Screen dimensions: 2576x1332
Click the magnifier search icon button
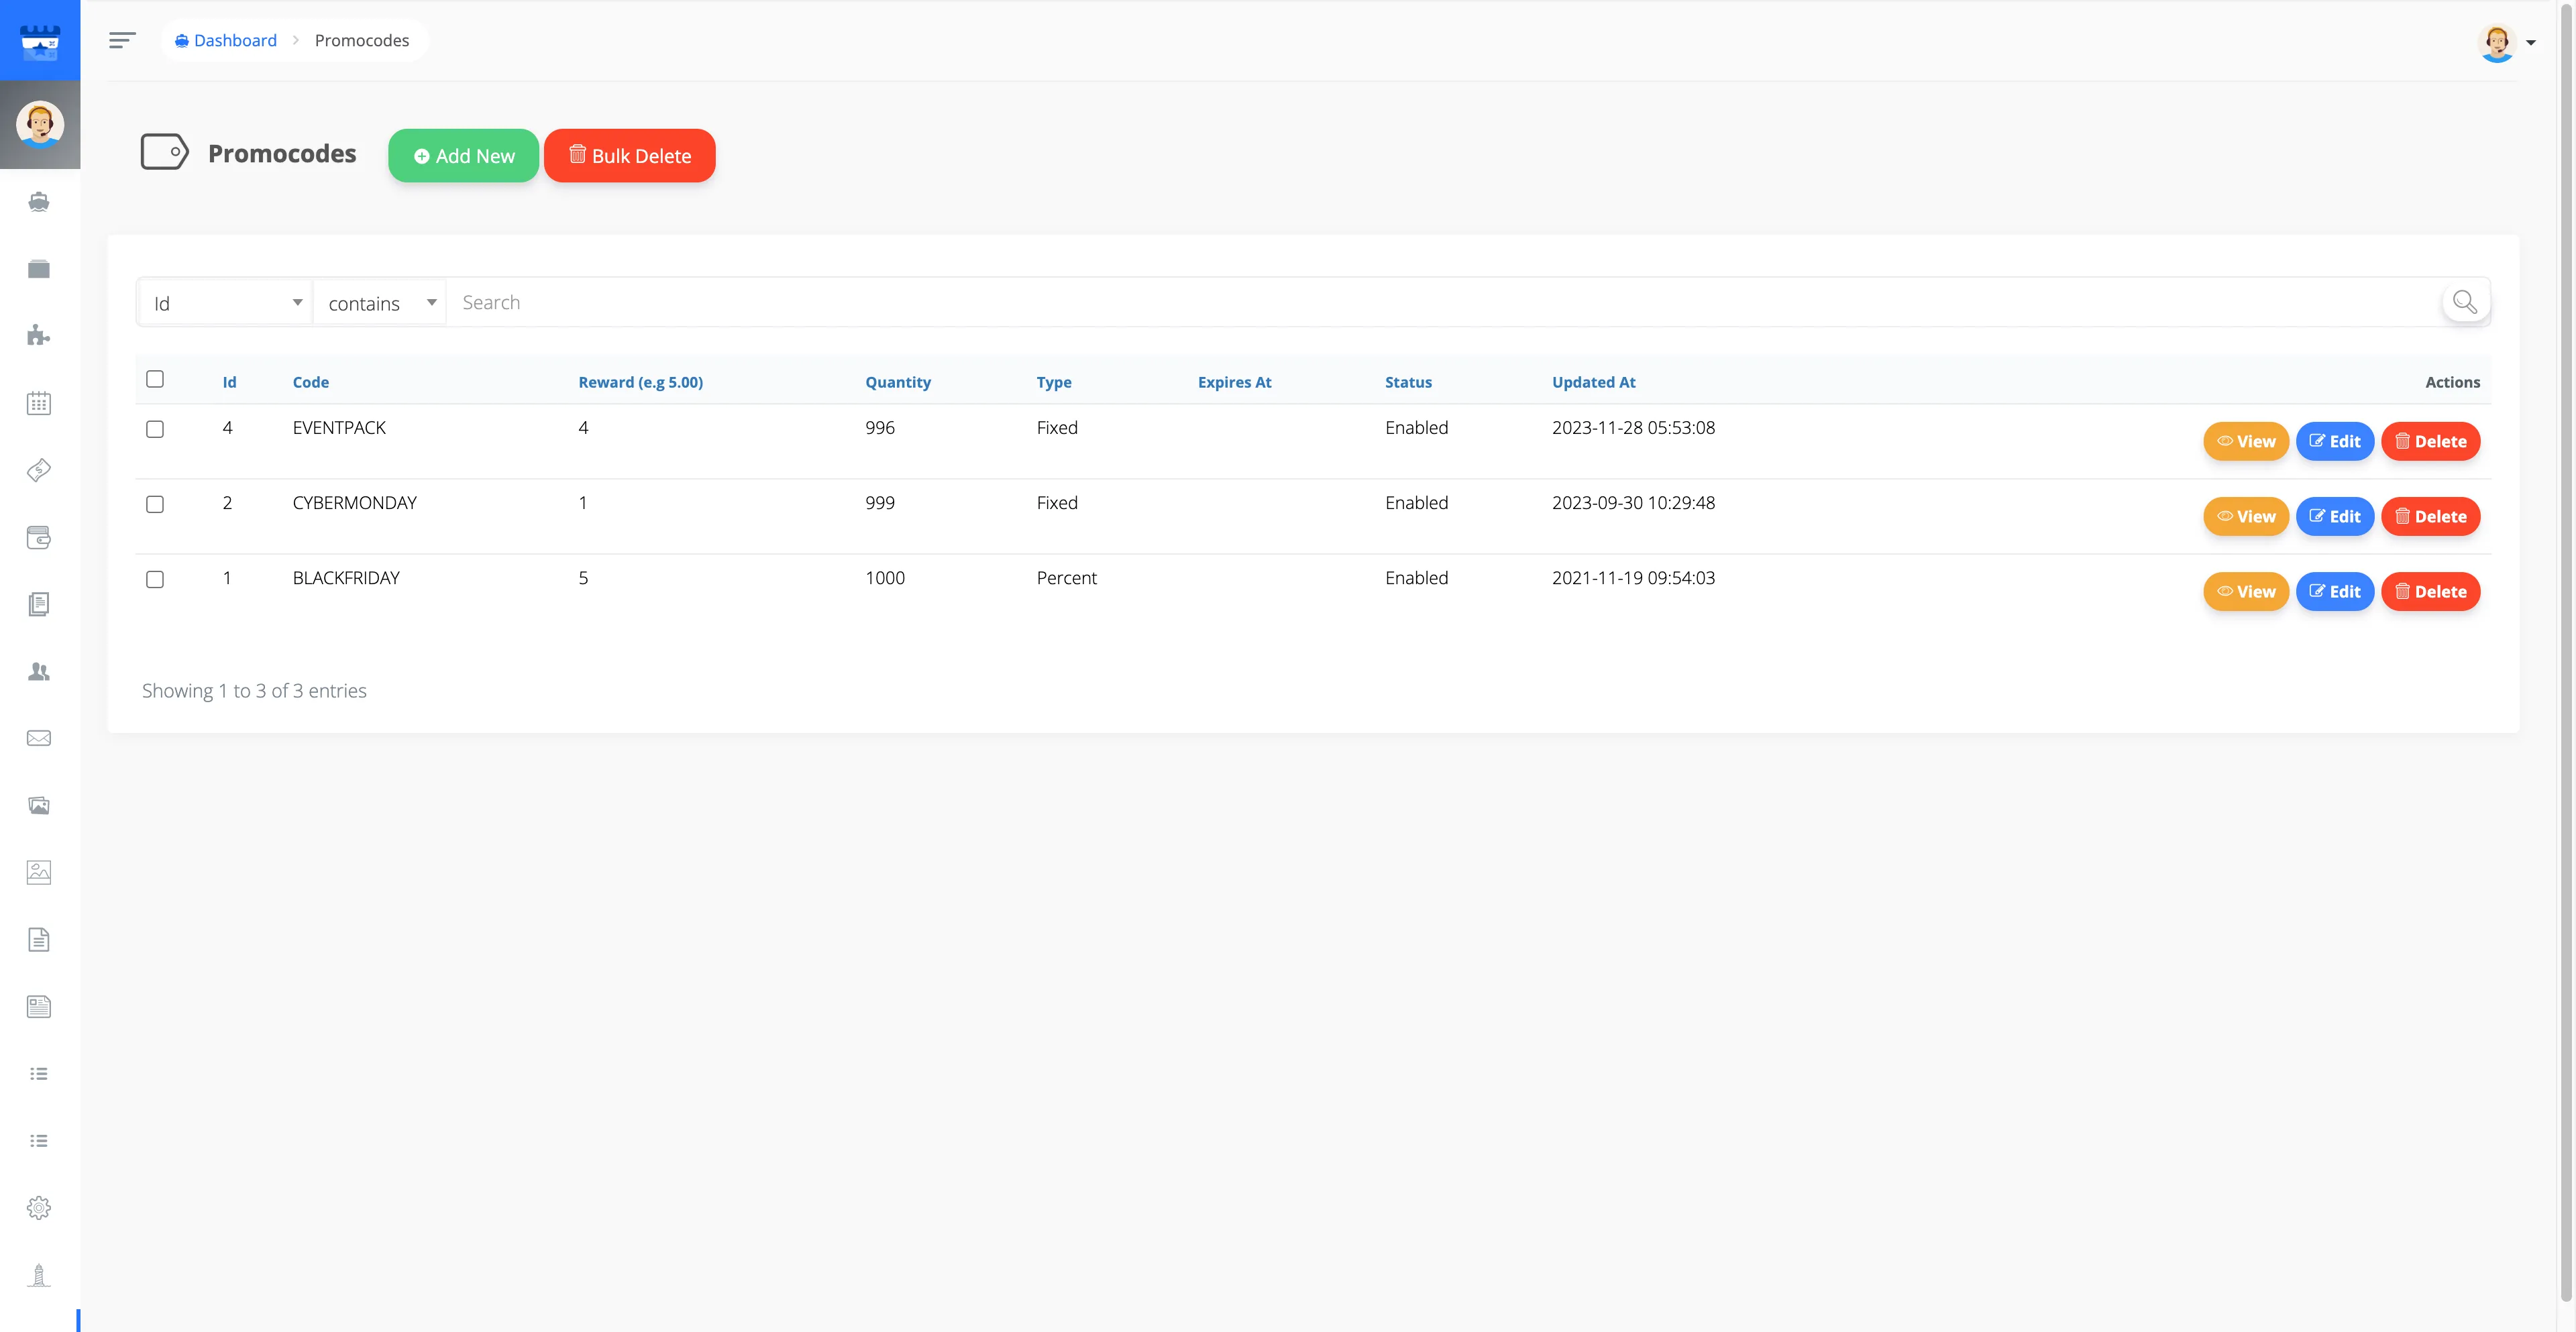(2465, 302)
